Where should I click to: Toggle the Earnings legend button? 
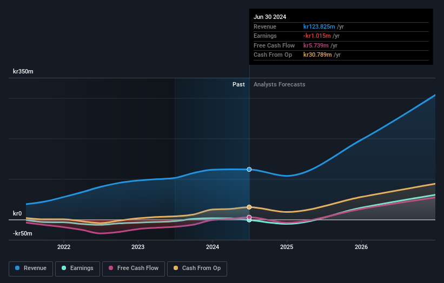click(x=77, y=268)
